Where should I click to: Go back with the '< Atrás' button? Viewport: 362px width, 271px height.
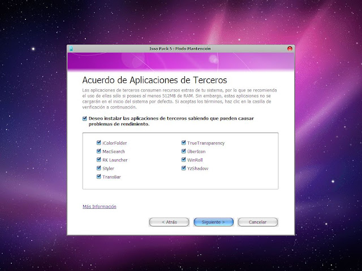click(169, 222)
